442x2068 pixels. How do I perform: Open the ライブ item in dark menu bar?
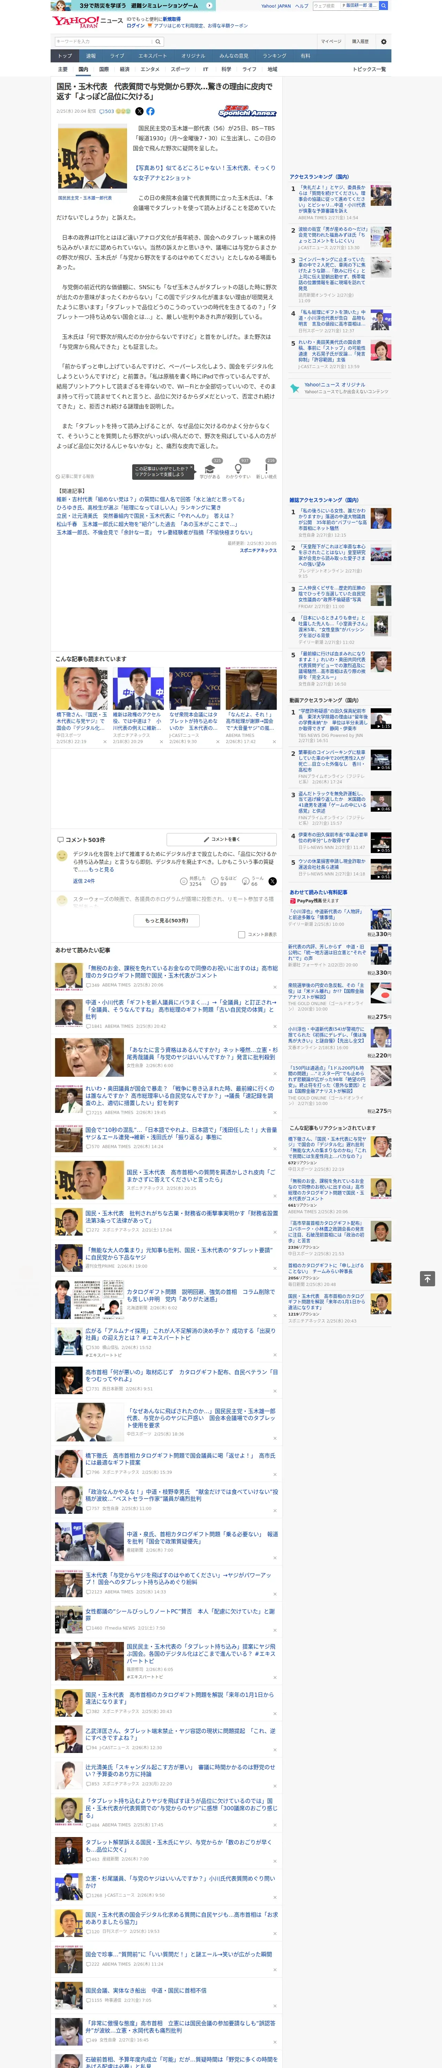(117, 55)
